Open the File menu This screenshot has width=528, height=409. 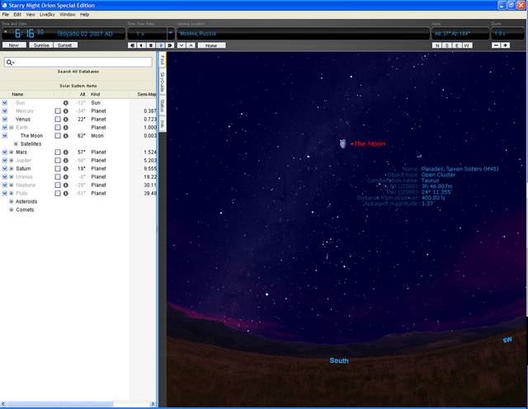tap(6, 15)
